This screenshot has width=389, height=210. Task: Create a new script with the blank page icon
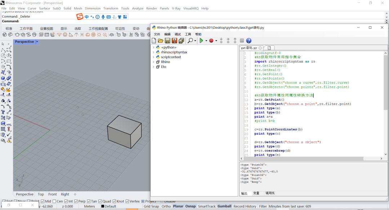pos(154,41)
